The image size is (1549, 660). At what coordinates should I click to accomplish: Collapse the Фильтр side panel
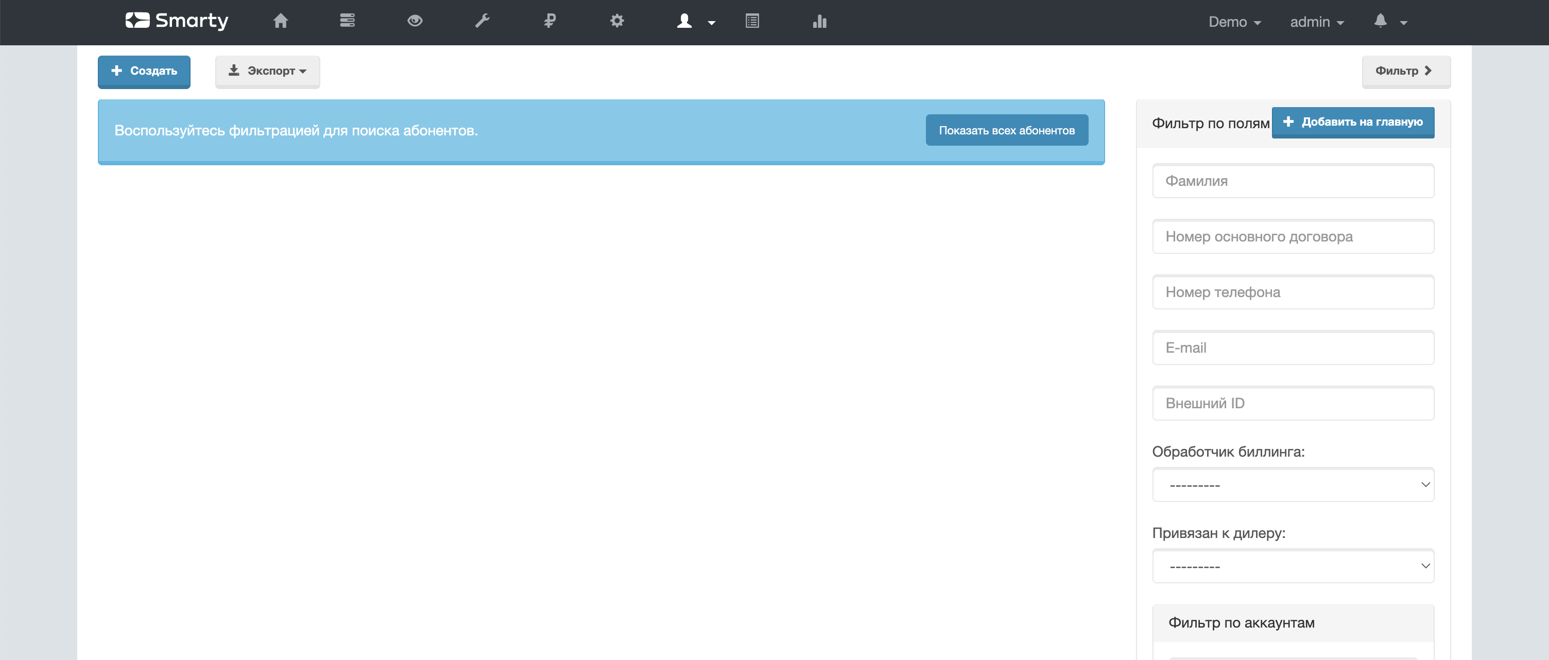(x=1405, y=72)
